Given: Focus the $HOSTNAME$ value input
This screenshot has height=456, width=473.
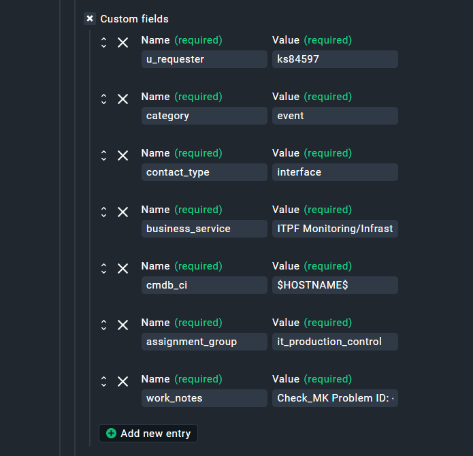Looking at the screenshot, I should [x=335, y=285].
